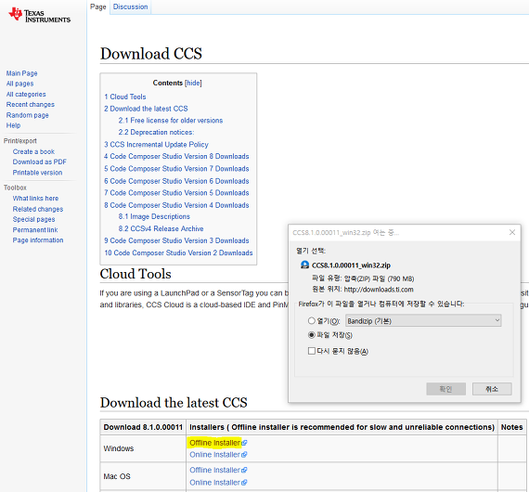Open What links here in the Toolbox

click(x=35, y=199)
